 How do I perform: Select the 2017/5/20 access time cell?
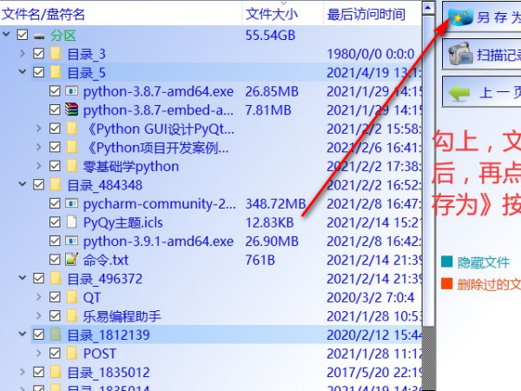tap(374, 373)
